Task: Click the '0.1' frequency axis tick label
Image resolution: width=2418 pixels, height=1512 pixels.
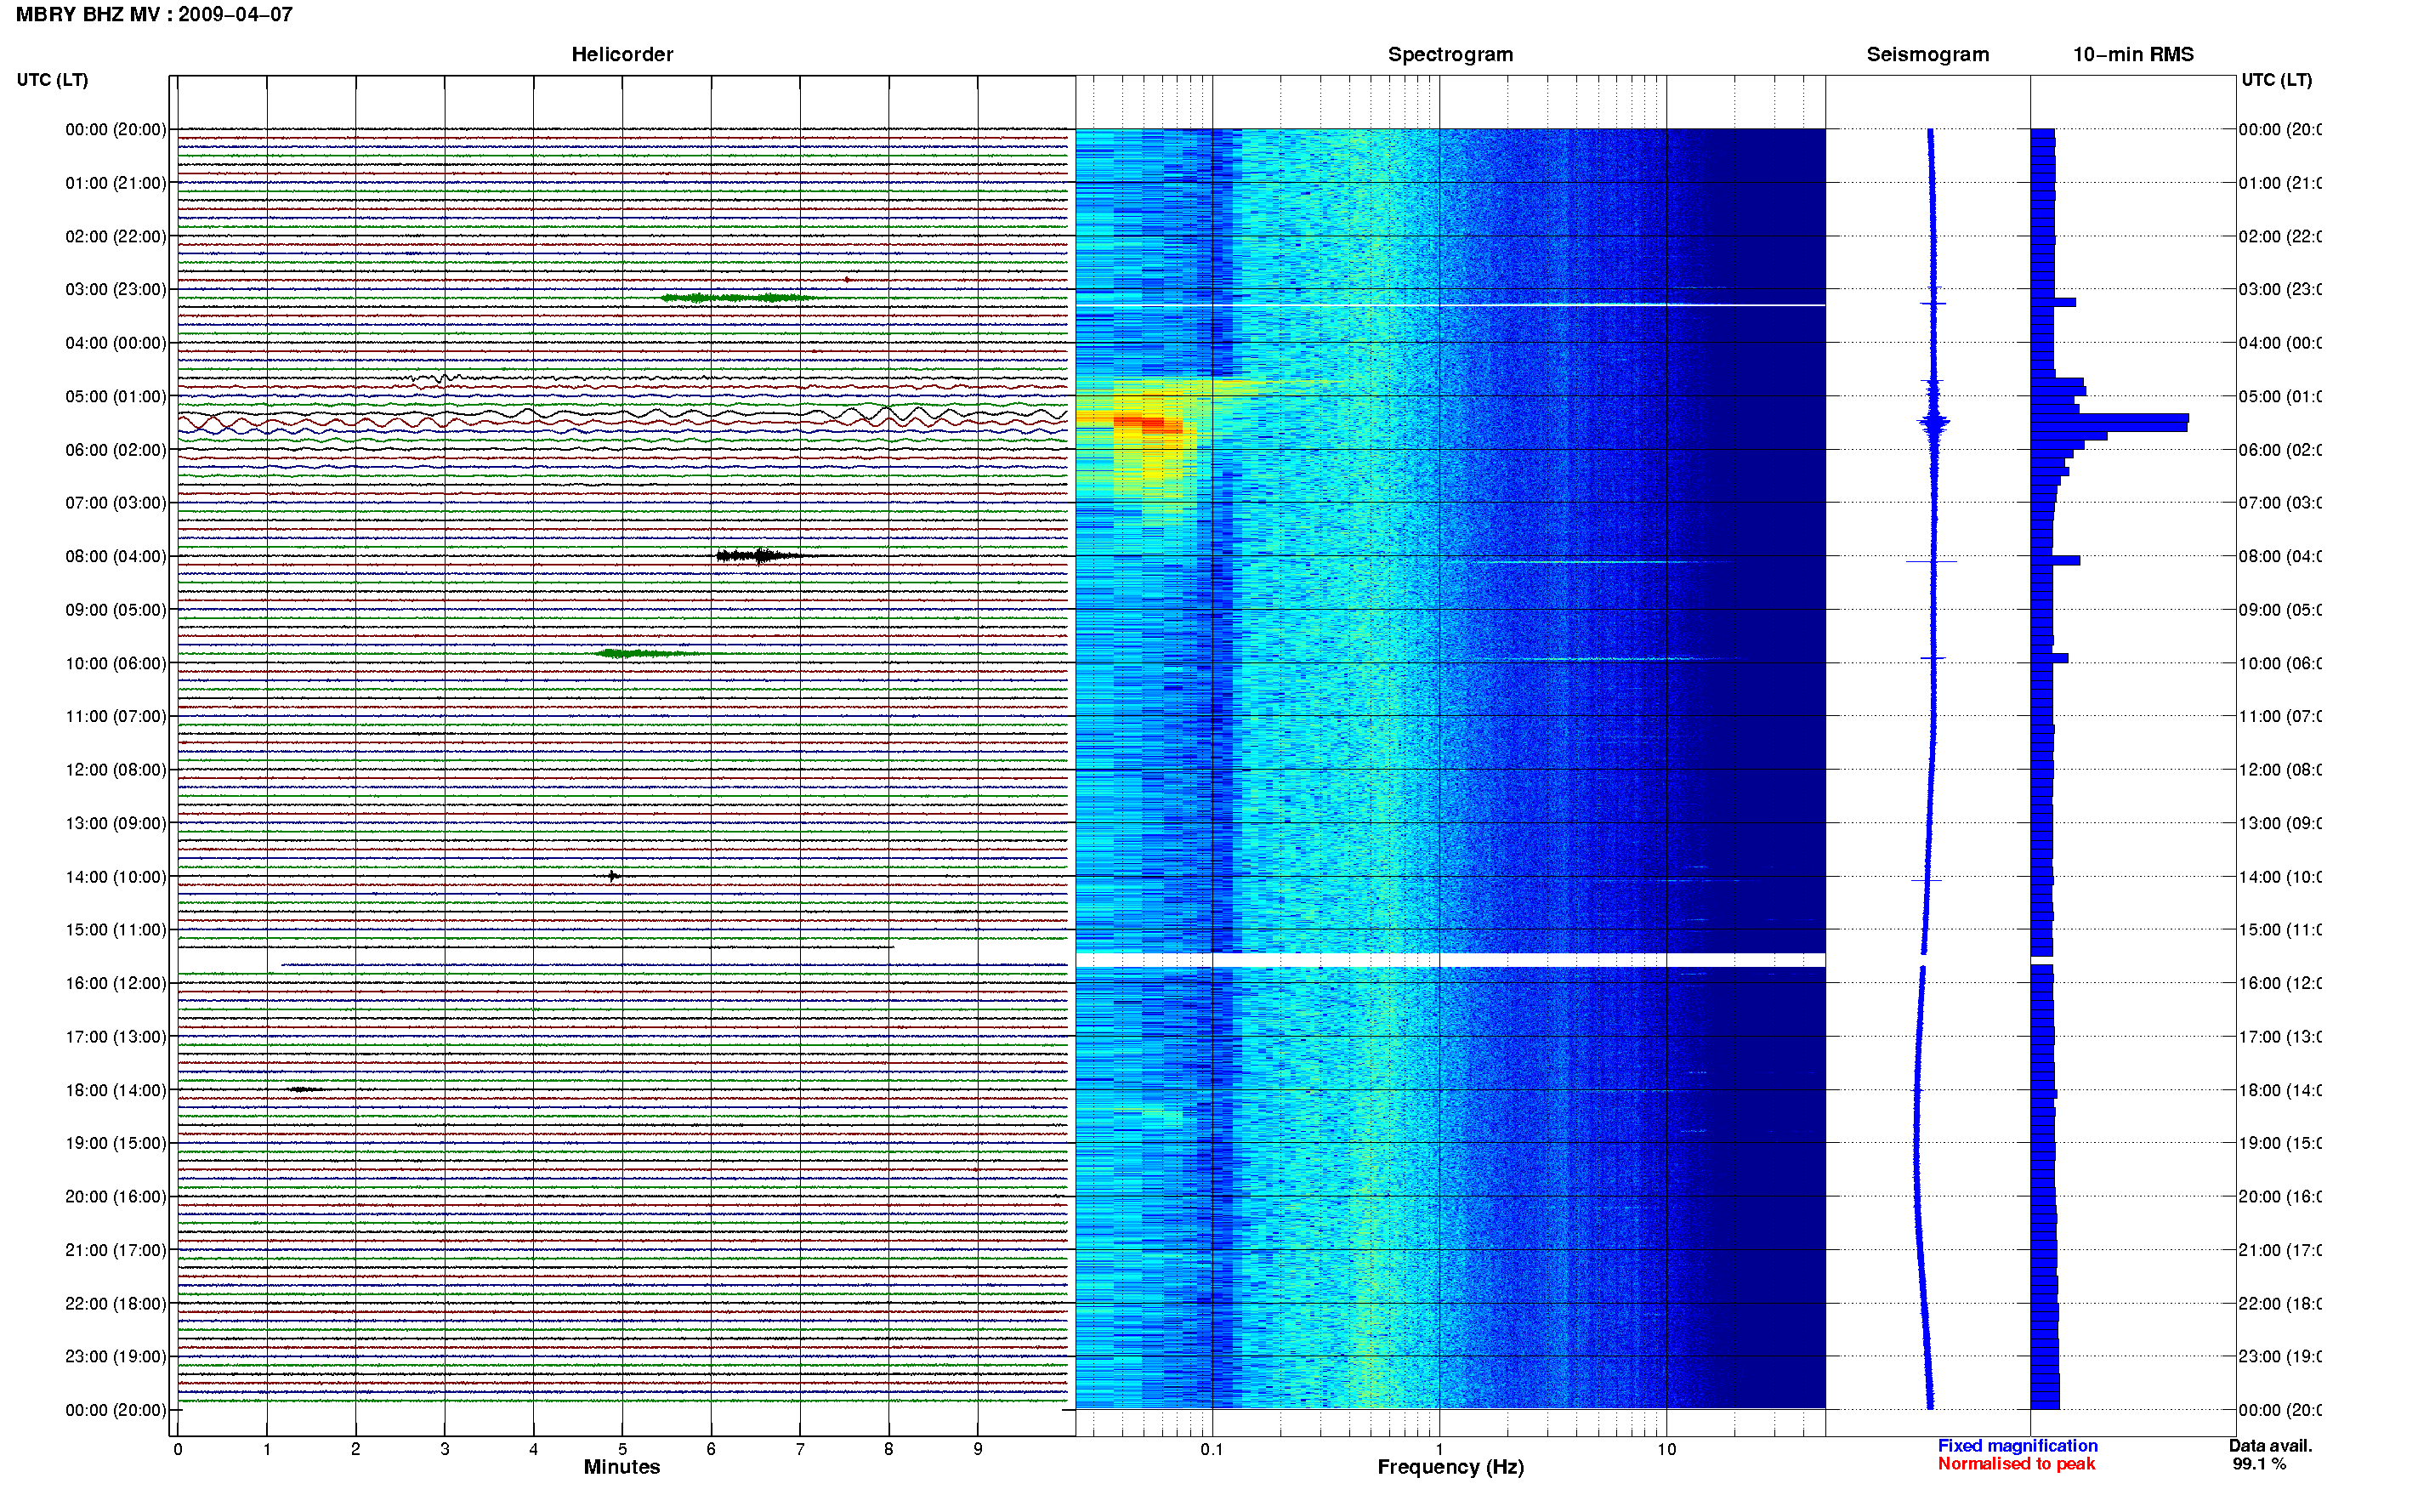Action: point(1212,1449)
